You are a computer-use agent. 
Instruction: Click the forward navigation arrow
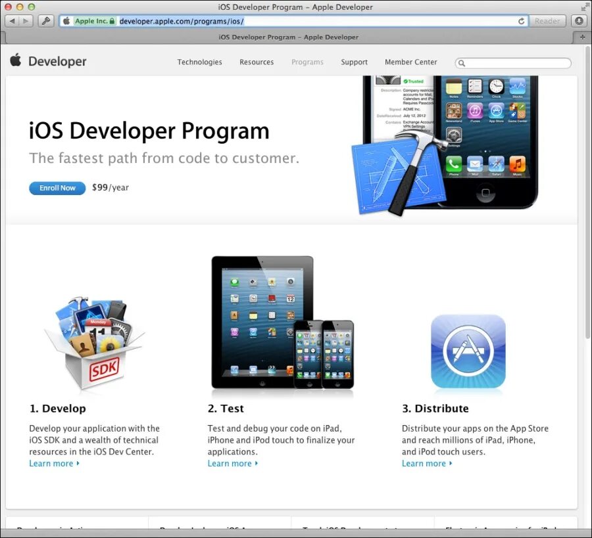(24, 20)
